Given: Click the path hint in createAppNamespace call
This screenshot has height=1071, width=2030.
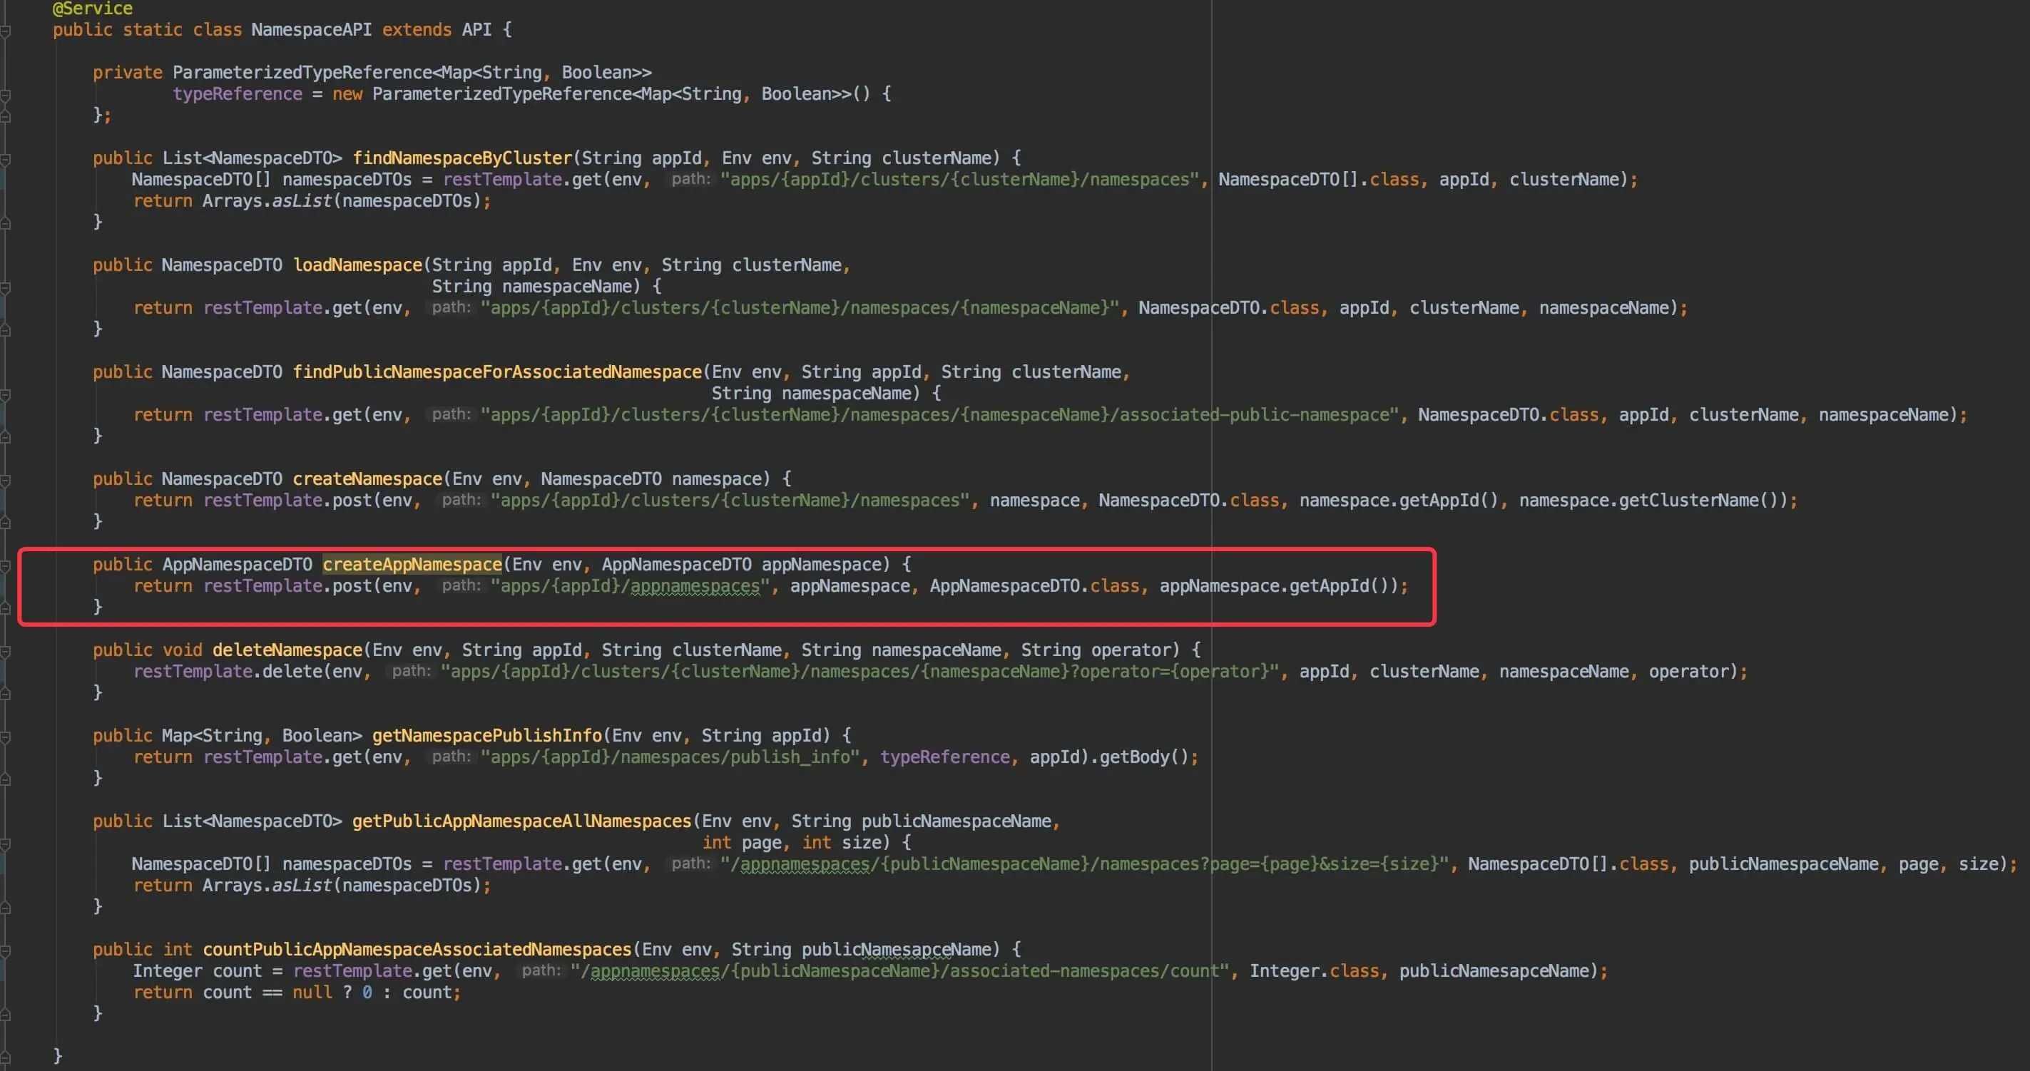Looking at the screenshot, I should point(461,586).
